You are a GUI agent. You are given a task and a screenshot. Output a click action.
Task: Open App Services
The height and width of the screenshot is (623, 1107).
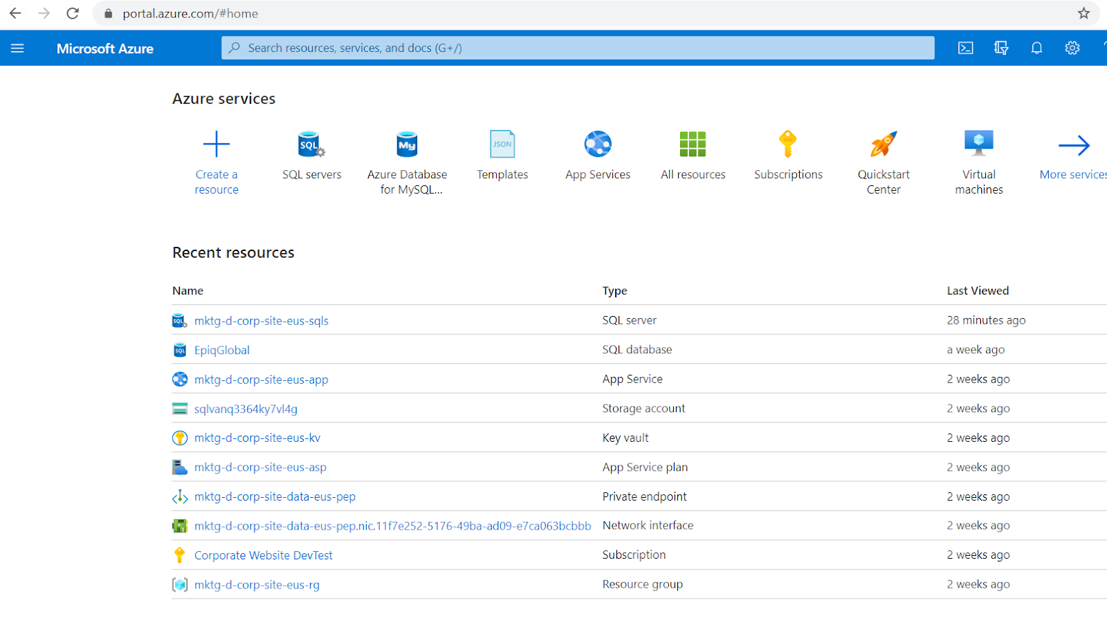(x=597, y=155)
